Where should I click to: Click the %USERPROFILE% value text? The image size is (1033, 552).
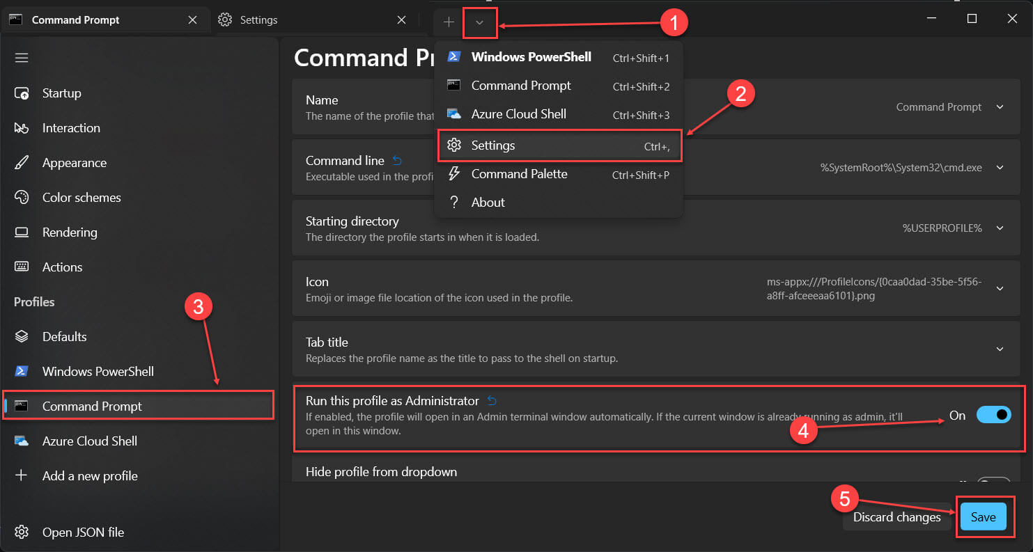(x=942, y=228)
